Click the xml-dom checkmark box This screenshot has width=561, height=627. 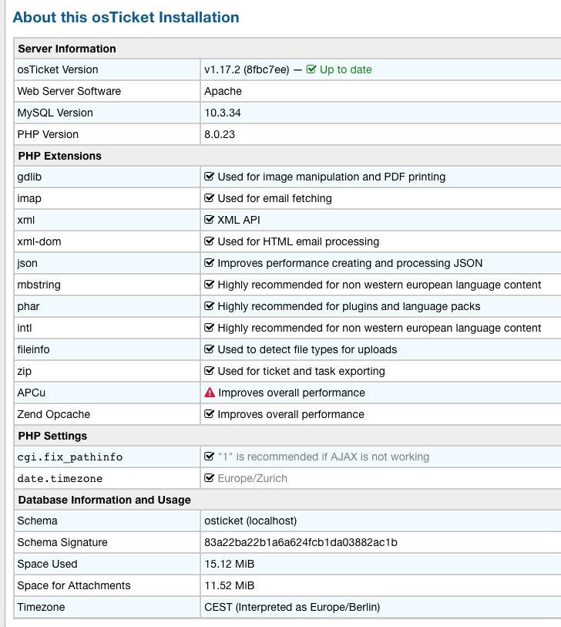coord(210,241)
